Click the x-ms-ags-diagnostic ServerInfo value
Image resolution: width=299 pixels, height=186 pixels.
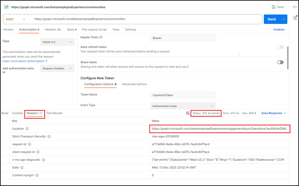tap(218, 160)
